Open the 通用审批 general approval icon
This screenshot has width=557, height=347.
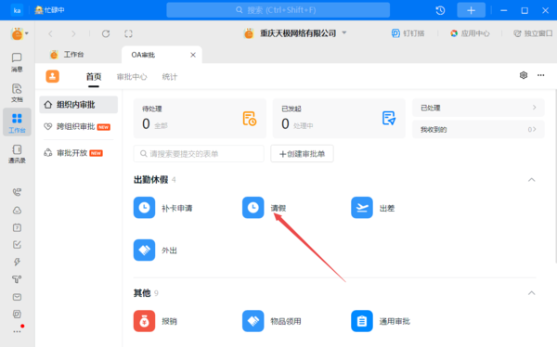point(362,321)
